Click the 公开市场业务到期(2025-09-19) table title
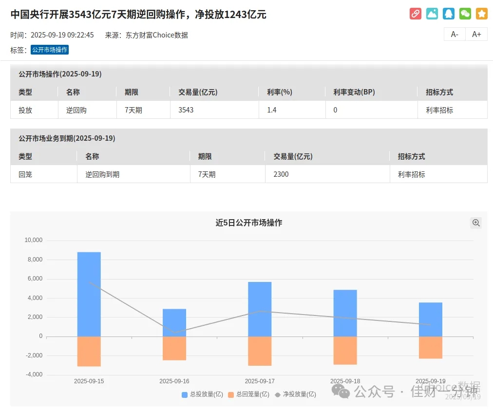 coord(67,138)
